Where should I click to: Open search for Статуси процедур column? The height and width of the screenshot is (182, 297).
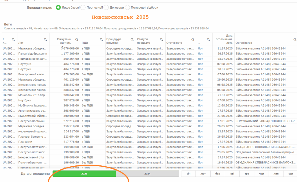pos(162,39)
